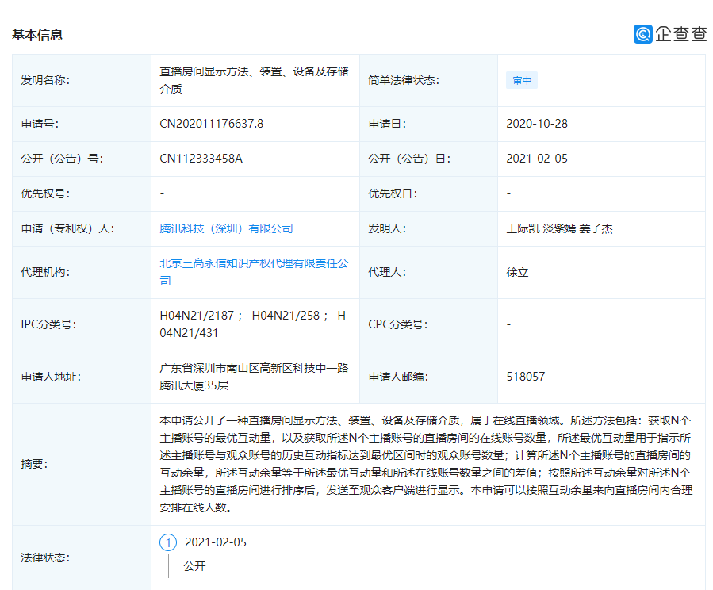Image resolution: width=713 pixels, height=590 pixels.
Task: Click the publication number CN112333458A
Action: (x=201, y=159)
